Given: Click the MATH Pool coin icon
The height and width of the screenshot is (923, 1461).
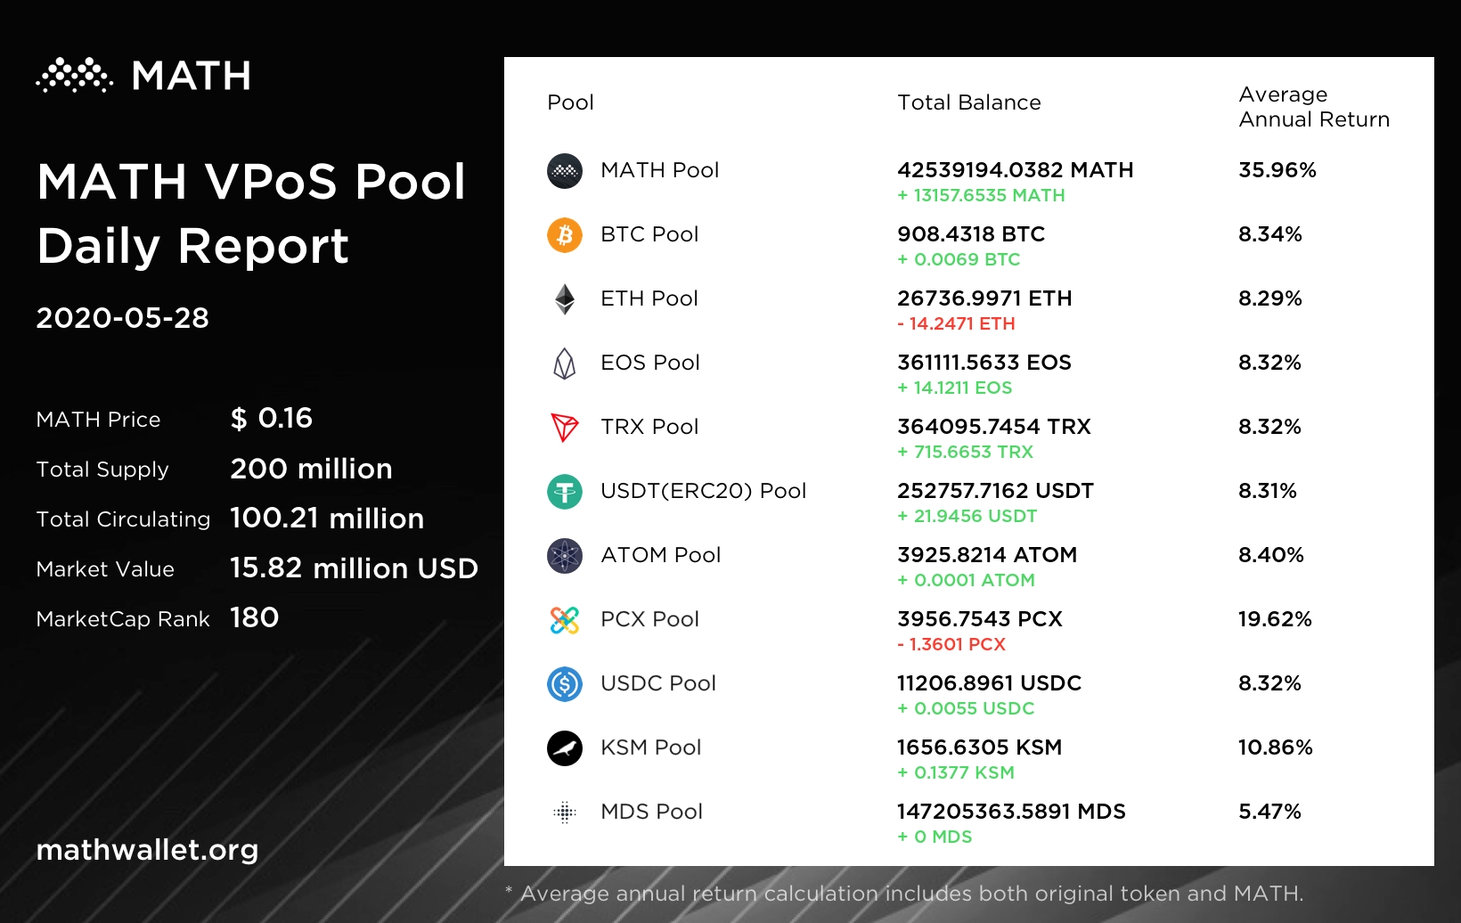Looking at the screenshot, I should [565, 171].
